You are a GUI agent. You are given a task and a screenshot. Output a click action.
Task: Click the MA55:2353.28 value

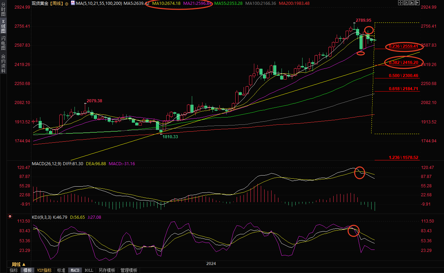click(x=229, y=3)
